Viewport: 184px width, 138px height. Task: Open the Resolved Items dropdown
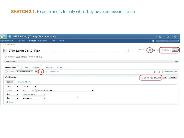click(x=34, y=94)
